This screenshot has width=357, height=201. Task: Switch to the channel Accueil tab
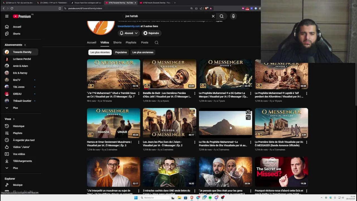click(x=91, y=42)
